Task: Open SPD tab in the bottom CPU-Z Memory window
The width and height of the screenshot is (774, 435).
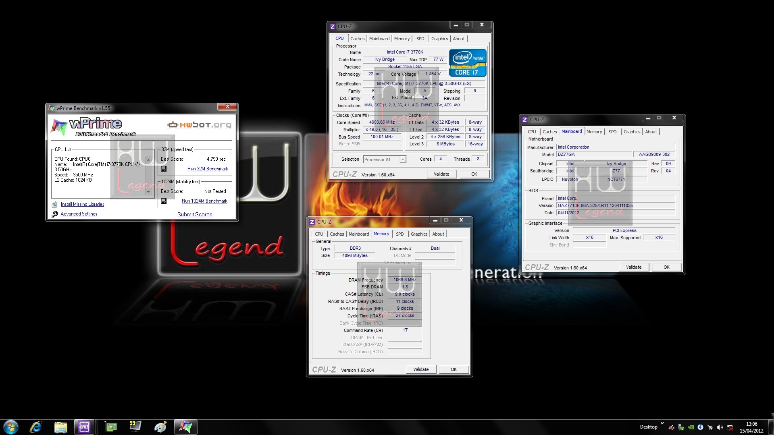Action: 399,234
